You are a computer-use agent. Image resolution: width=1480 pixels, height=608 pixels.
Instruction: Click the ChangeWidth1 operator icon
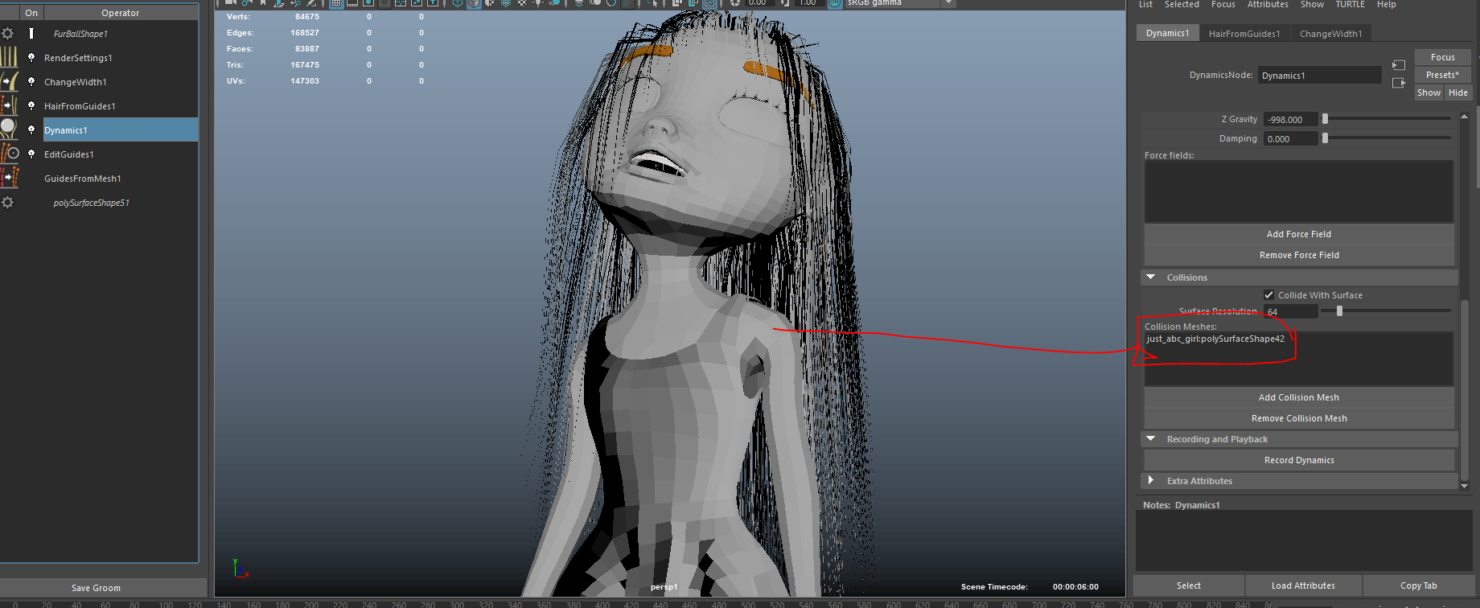[9, 82]
